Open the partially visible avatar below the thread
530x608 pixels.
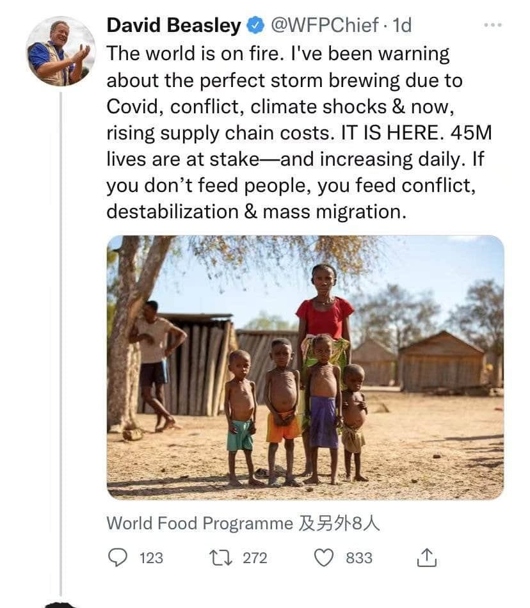(60, 605)
